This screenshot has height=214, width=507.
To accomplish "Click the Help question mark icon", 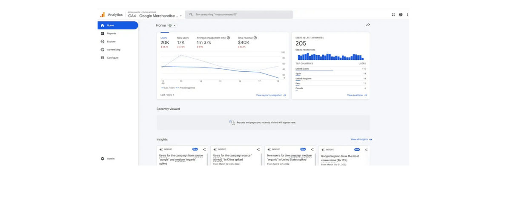I will pyautogui.click(x=401, y=14).
